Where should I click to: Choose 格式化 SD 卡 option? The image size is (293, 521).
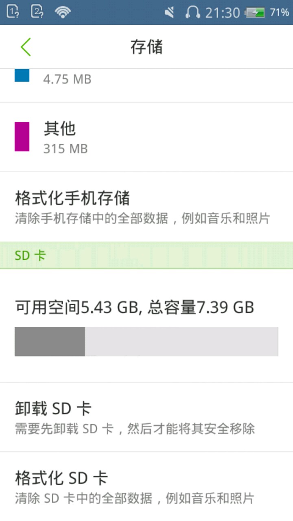point(146,486)
